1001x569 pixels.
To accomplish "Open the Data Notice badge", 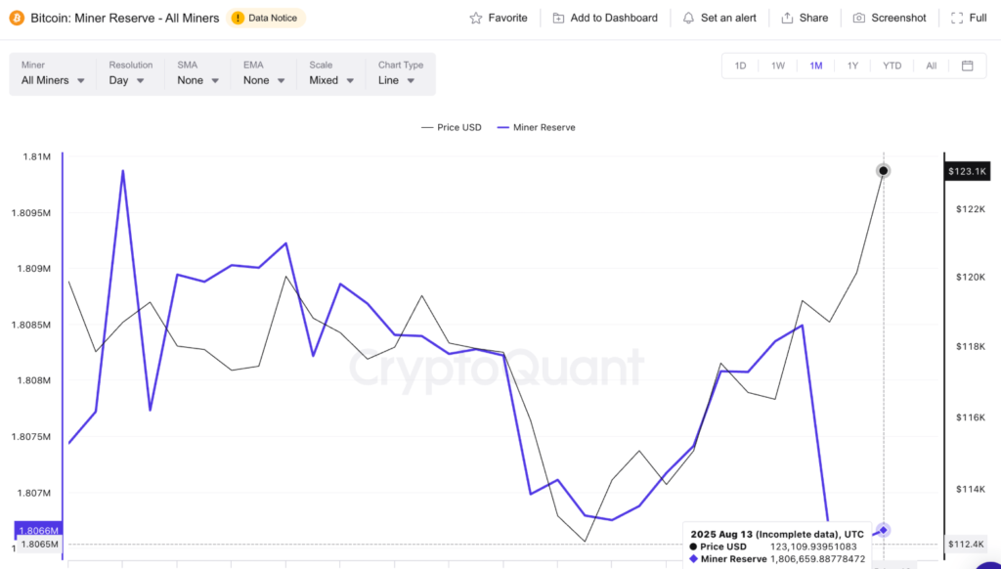I will (266, 18).
